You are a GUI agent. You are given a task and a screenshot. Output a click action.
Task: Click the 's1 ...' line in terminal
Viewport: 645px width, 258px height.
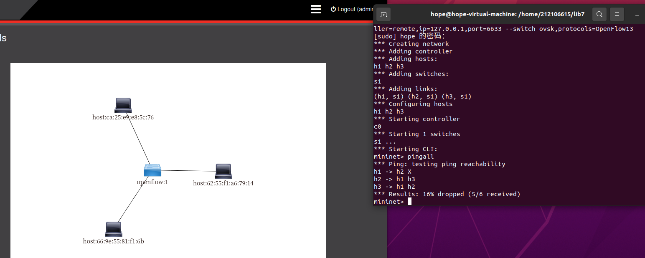click(x=385, y=142)
